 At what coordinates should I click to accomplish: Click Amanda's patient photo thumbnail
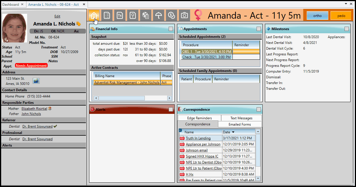tap(14, 28)
